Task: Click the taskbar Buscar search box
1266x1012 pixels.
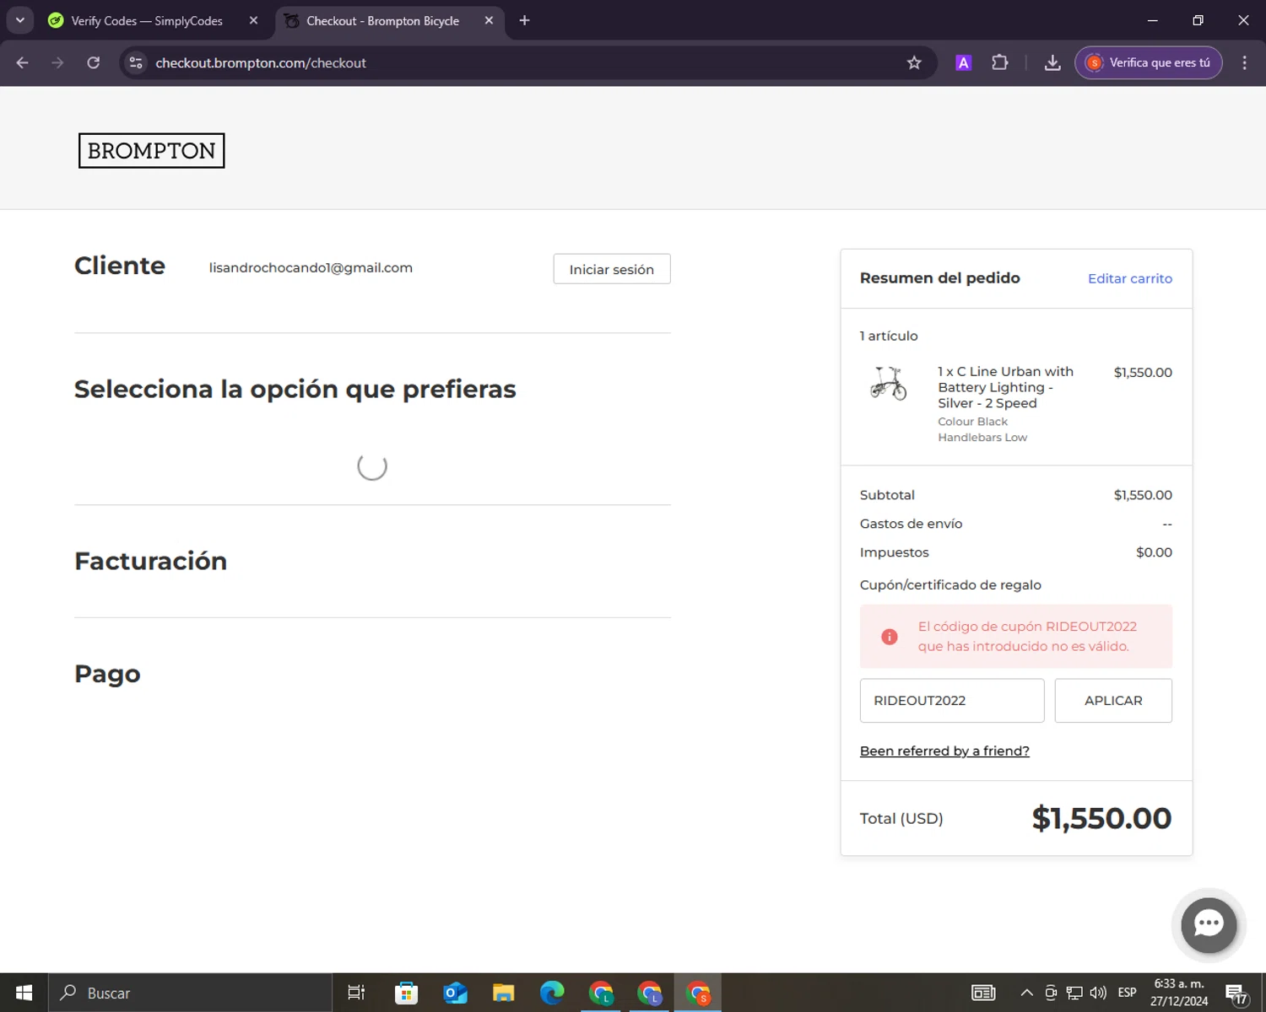Action: point(190,993)
